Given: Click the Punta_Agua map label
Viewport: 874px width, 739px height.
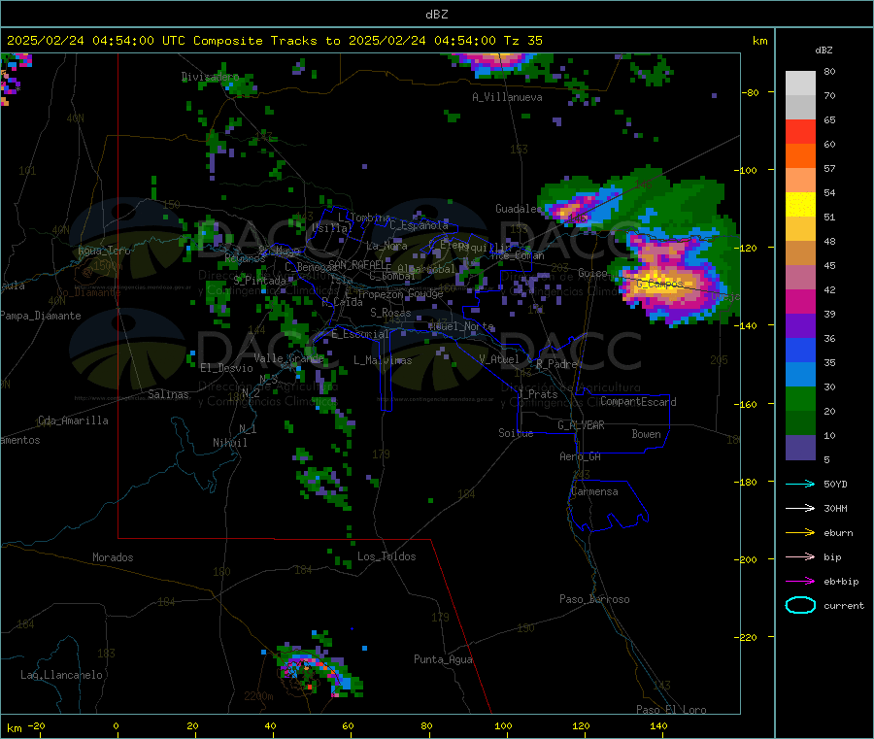Looking at the screenshot, I should (x=443, y=659).
